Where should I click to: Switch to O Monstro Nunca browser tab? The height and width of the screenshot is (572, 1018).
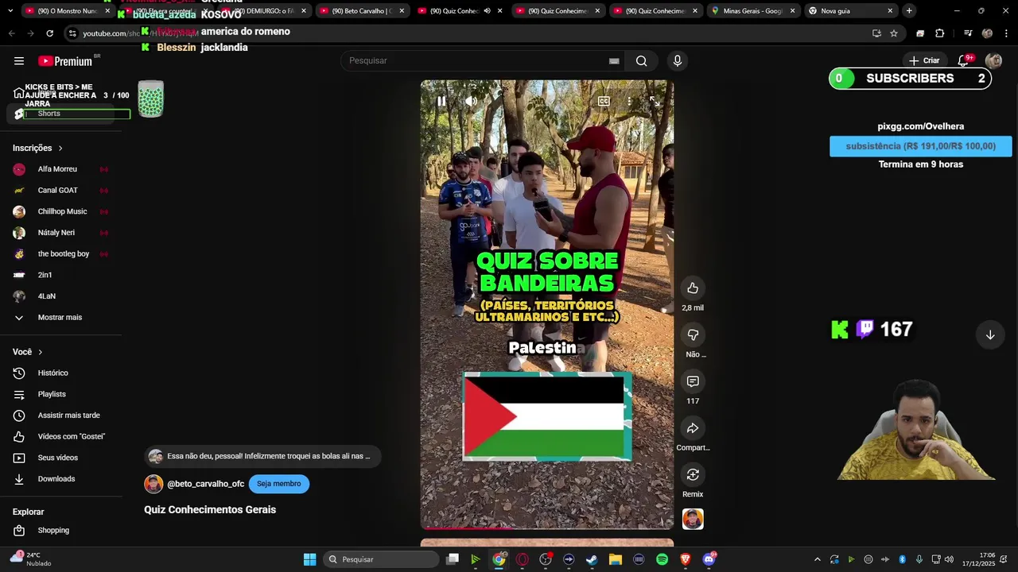point(68,11)
